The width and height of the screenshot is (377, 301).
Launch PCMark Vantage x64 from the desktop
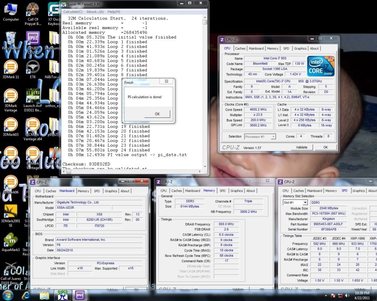(33, 129)
